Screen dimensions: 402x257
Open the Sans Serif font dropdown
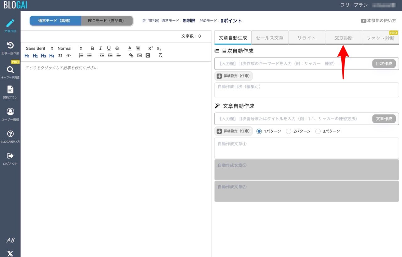(x=37, y=48)
